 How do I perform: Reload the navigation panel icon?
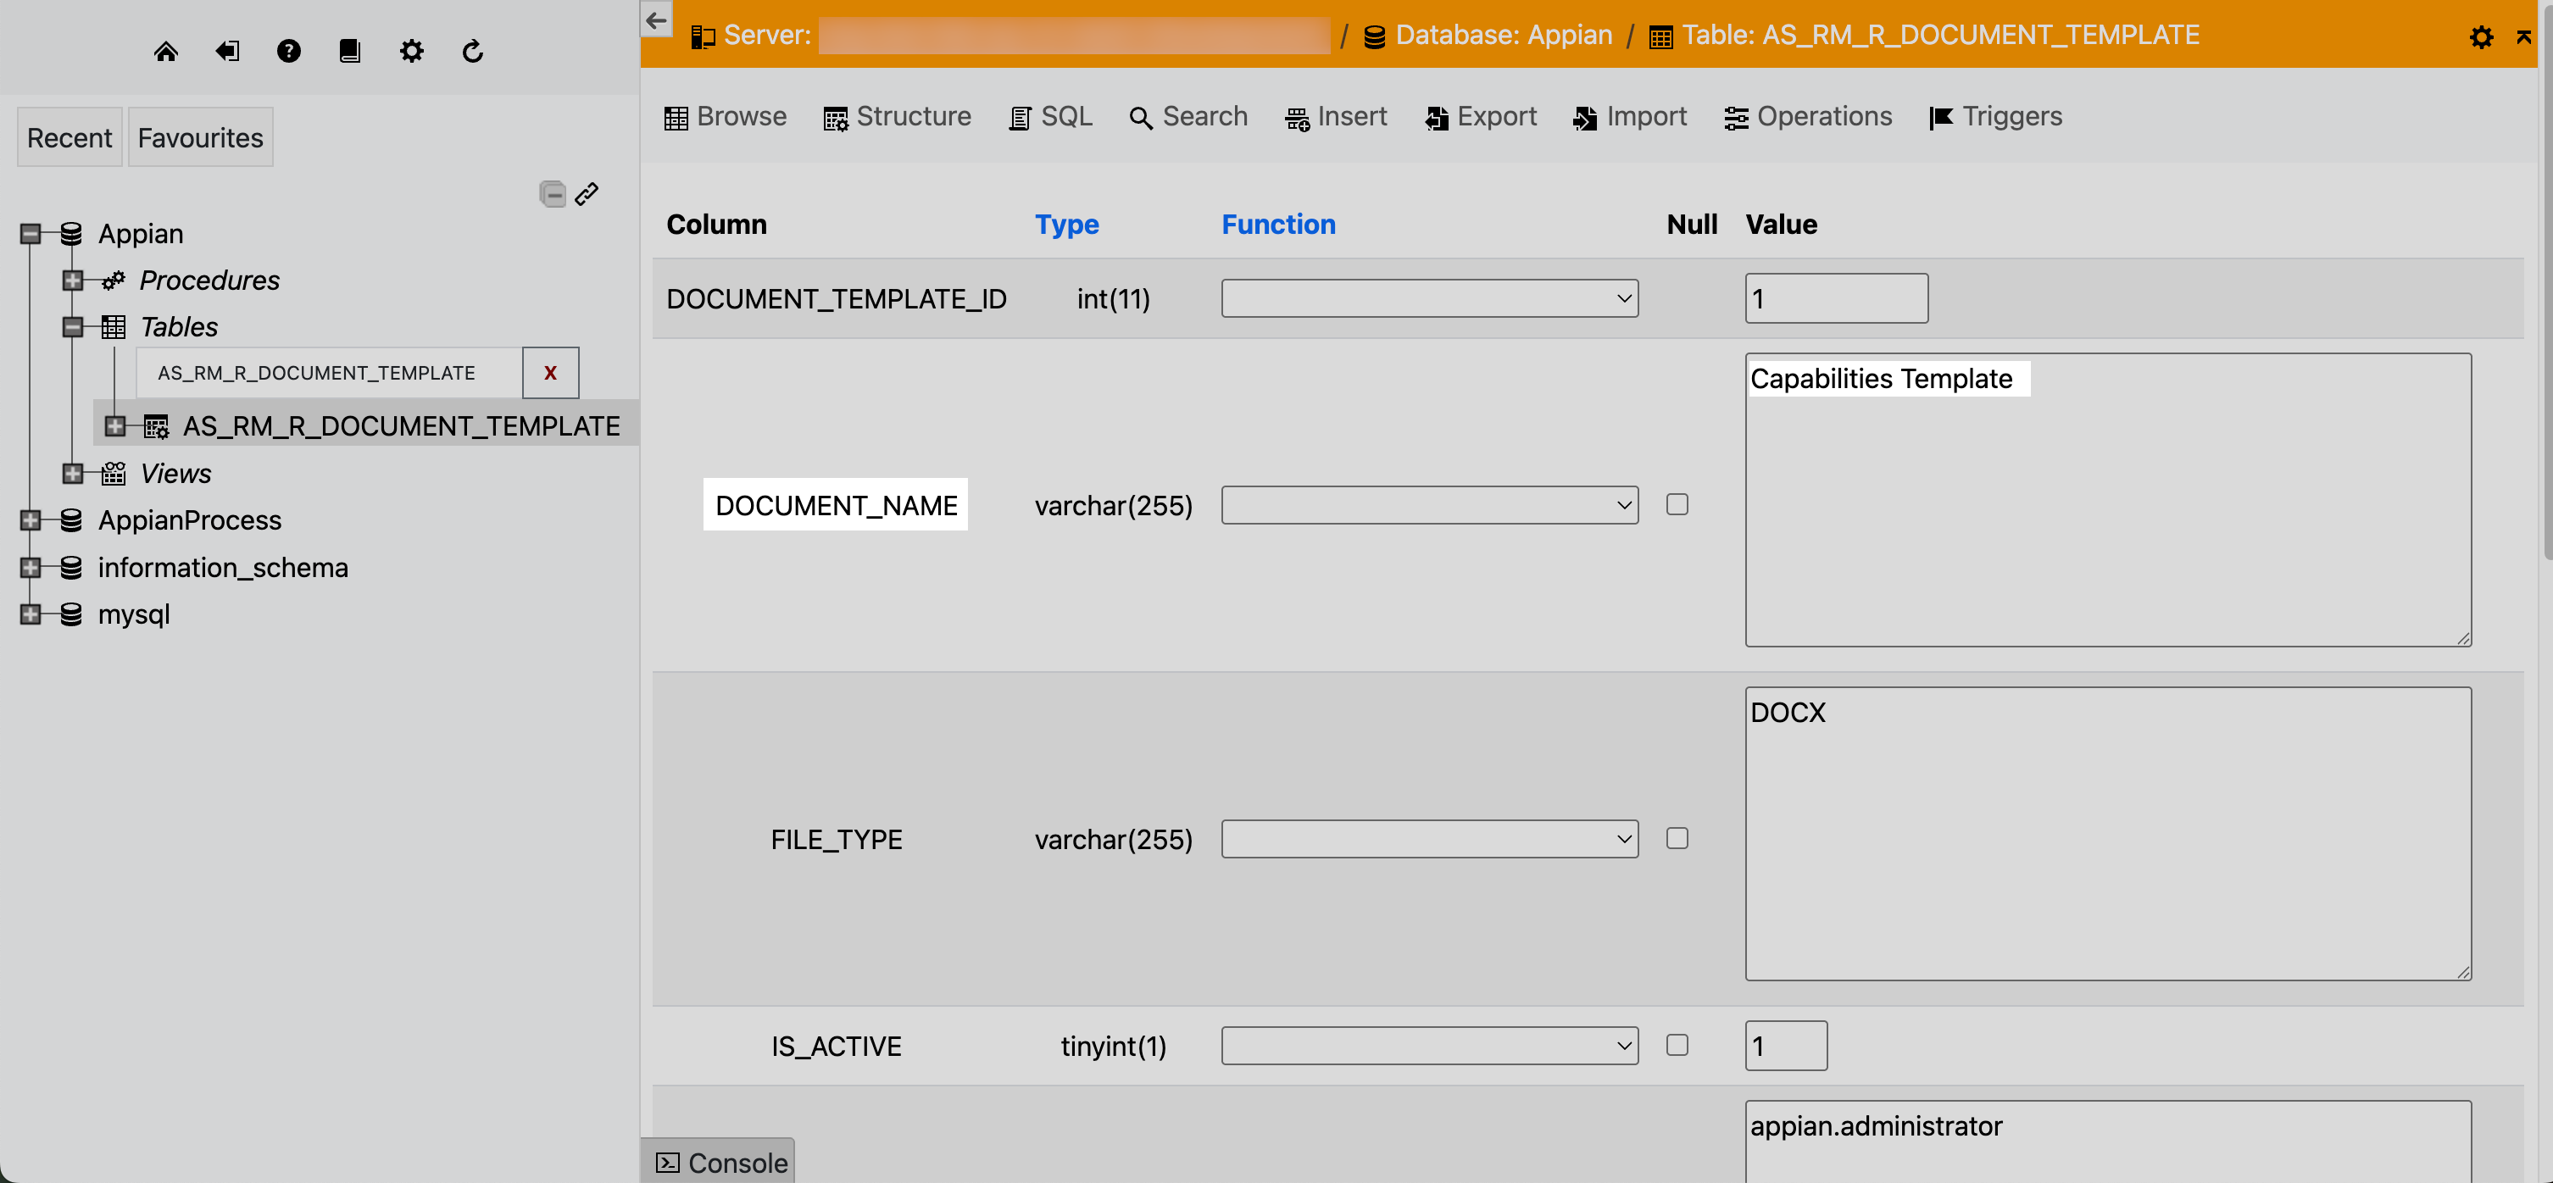point(473,52)
